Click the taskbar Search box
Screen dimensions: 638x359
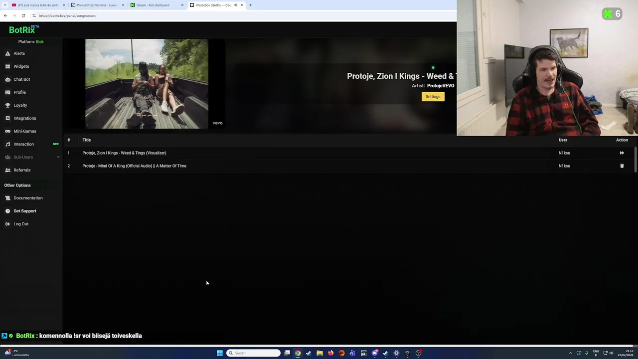pyautogui.click(x=253, y=353)
